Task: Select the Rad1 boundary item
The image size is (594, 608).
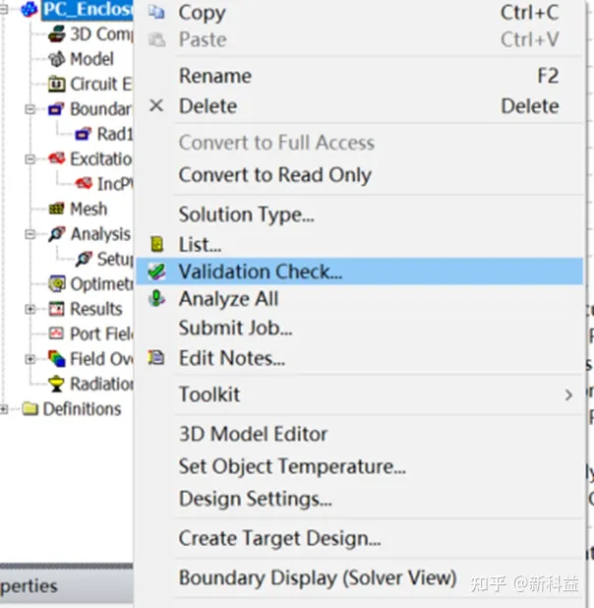Action: coord(115,134)
